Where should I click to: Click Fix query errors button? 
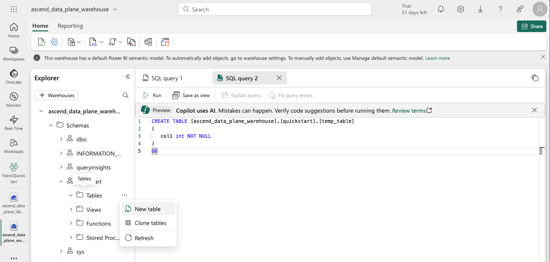291,95
